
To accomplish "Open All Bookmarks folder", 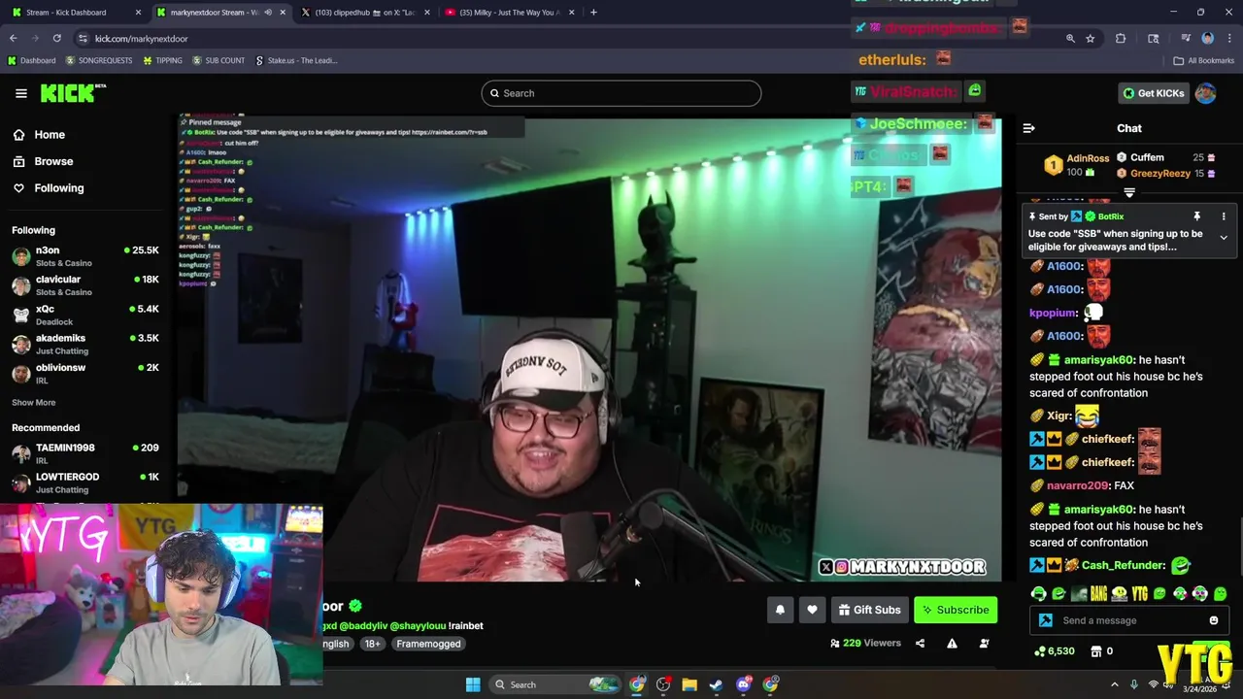I will [x=1204, y=60].
